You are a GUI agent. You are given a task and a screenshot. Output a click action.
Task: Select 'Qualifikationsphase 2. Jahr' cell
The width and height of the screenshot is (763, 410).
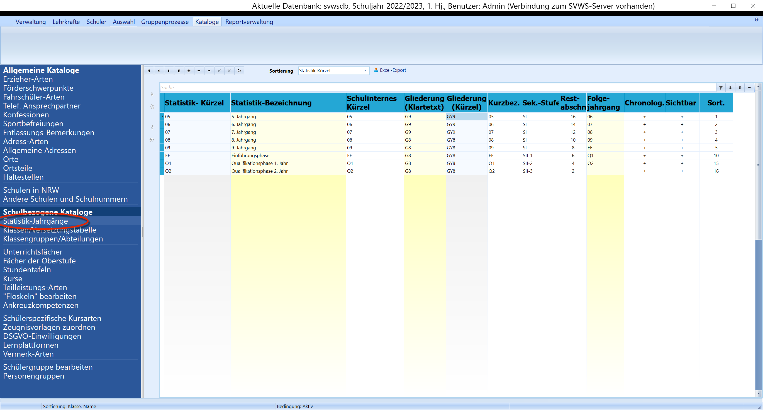[288, 171]
